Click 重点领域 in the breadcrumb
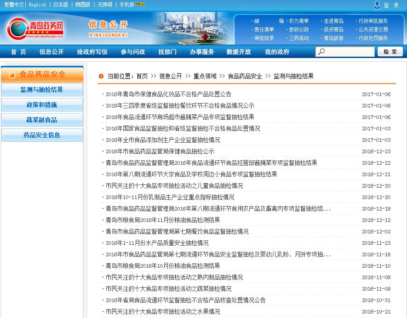The width and height of the screenshot is (407, 318). [x=205, y=76]
